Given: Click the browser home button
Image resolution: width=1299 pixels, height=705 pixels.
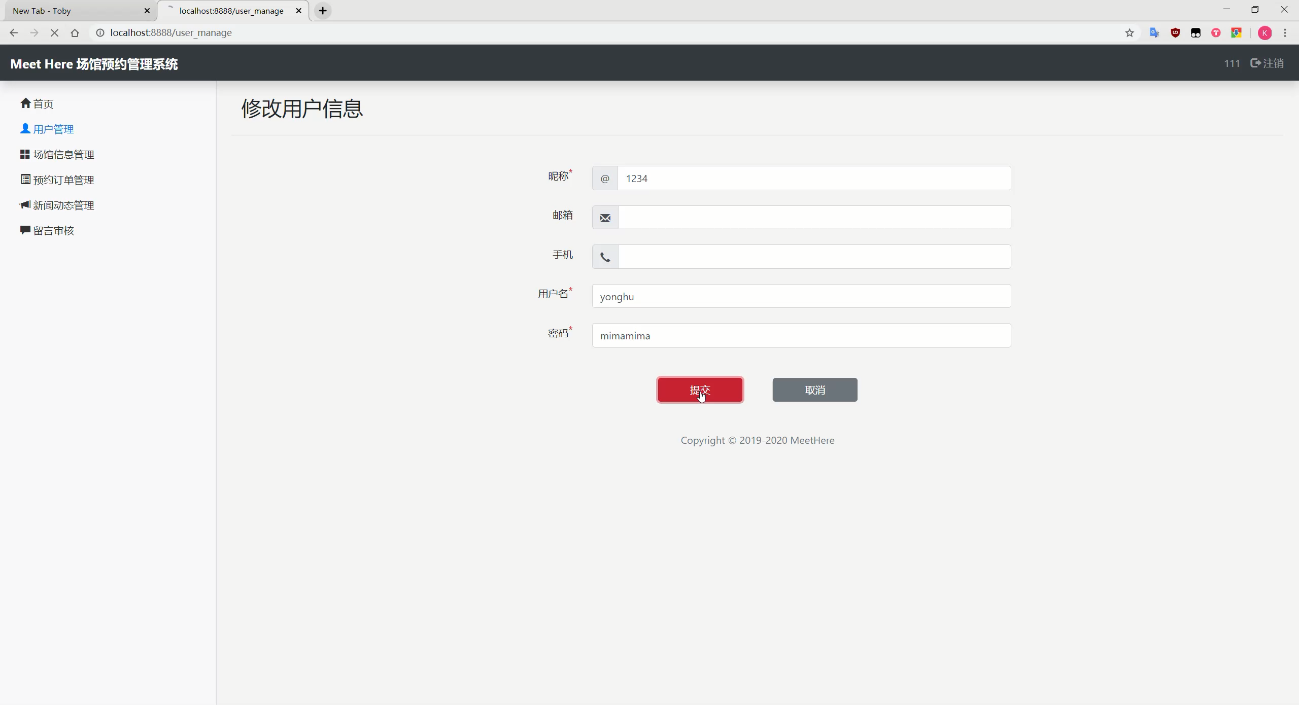Looking at the screenshot, I should [75, 33].
